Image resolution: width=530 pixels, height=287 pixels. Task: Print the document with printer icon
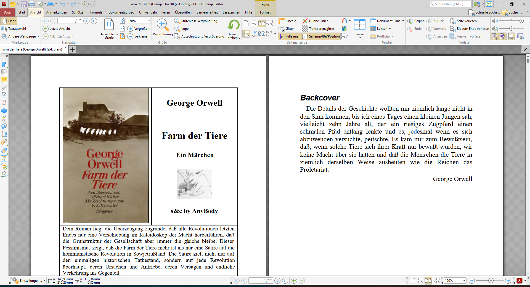(x=31, y=4)
